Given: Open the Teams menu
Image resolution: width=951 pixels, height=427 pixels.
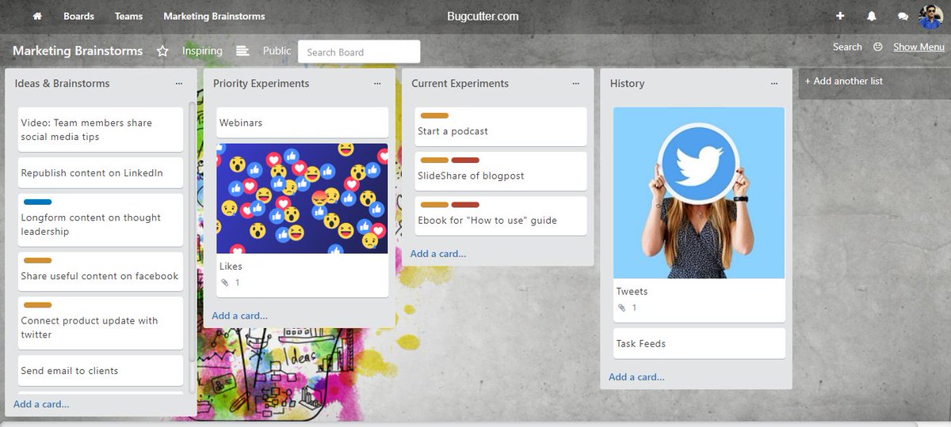Looking at the screenshot, I should tap(128, 16).
